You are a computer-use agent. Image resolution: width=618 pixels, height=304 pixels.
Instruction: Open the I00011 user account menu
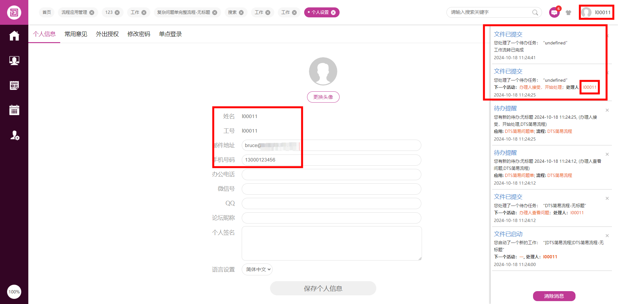pos(596,13)
